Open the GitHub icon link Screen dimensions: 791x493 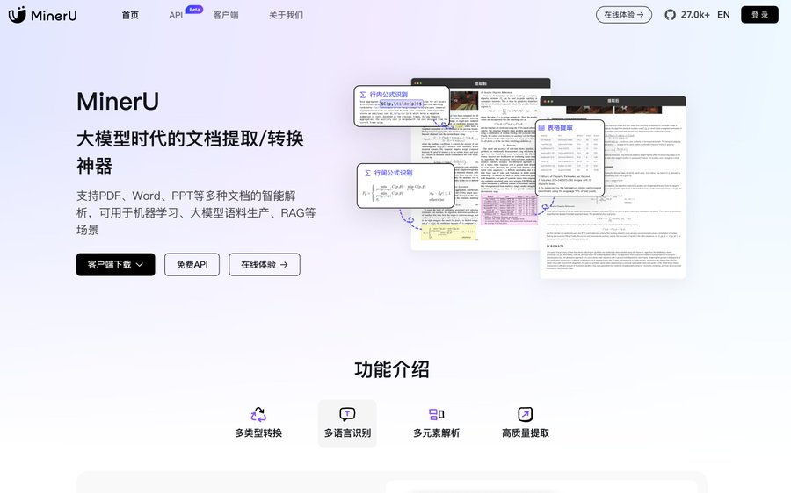point(670,15)
